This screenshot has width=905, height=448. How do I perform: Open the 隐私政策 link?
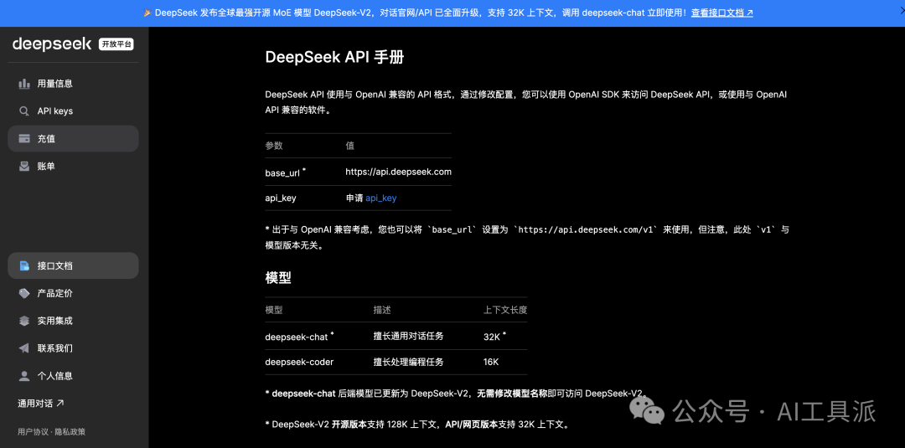(x=71, y=431)
